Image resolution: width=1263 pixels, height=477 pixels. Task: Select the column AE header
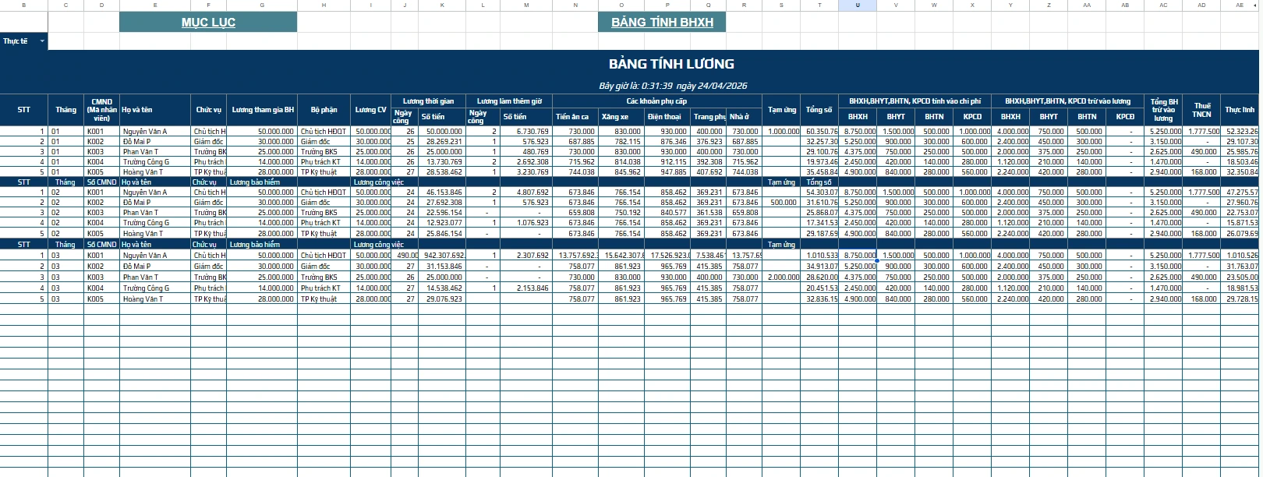(x=1240, y=5)
